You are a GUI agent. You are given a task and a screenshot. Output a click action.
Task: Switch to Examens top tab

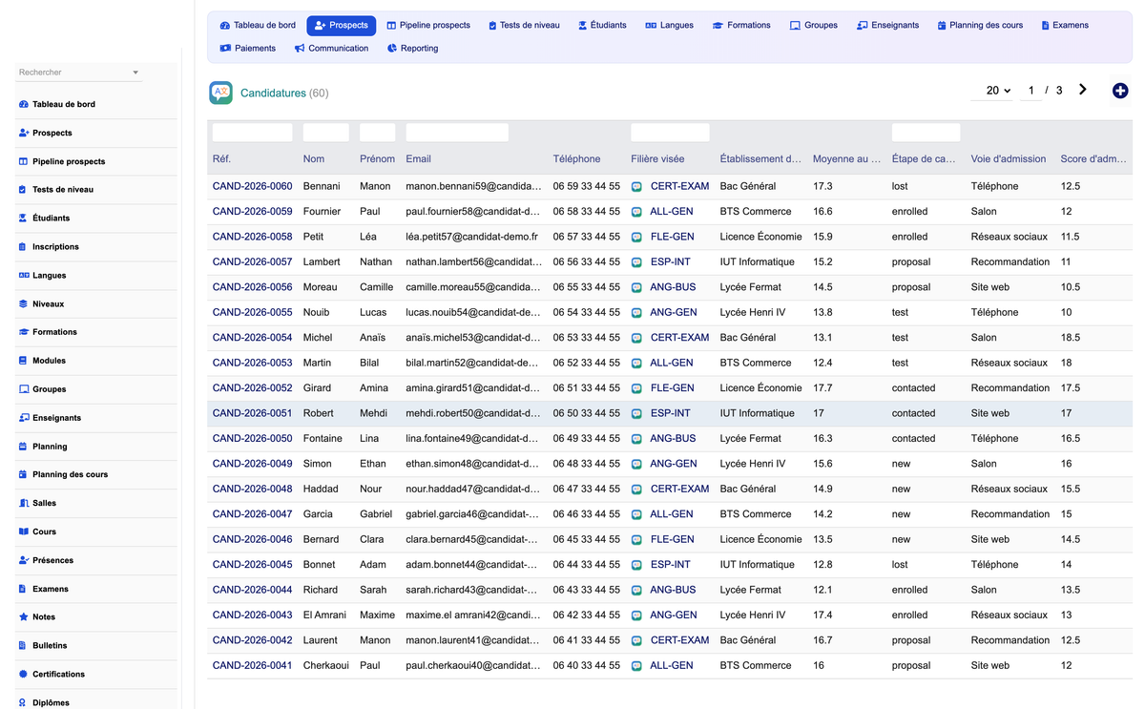(1065, 26)
